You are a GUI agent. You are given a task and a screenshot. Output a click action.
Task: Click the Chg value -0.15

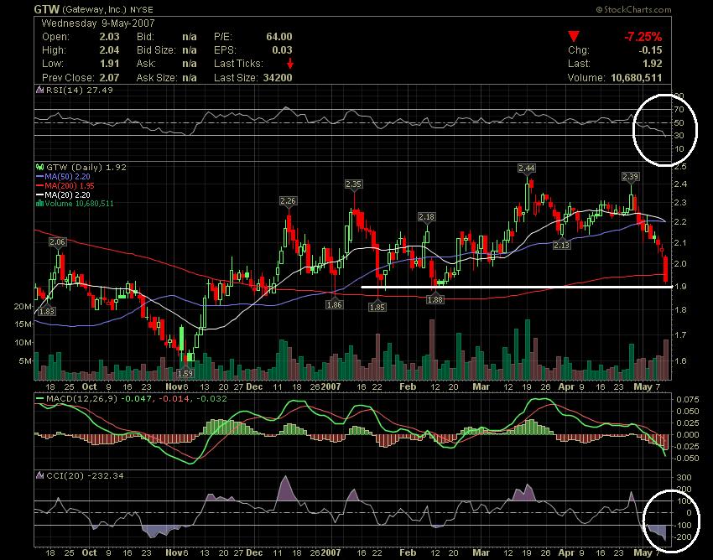coord(650,50)
